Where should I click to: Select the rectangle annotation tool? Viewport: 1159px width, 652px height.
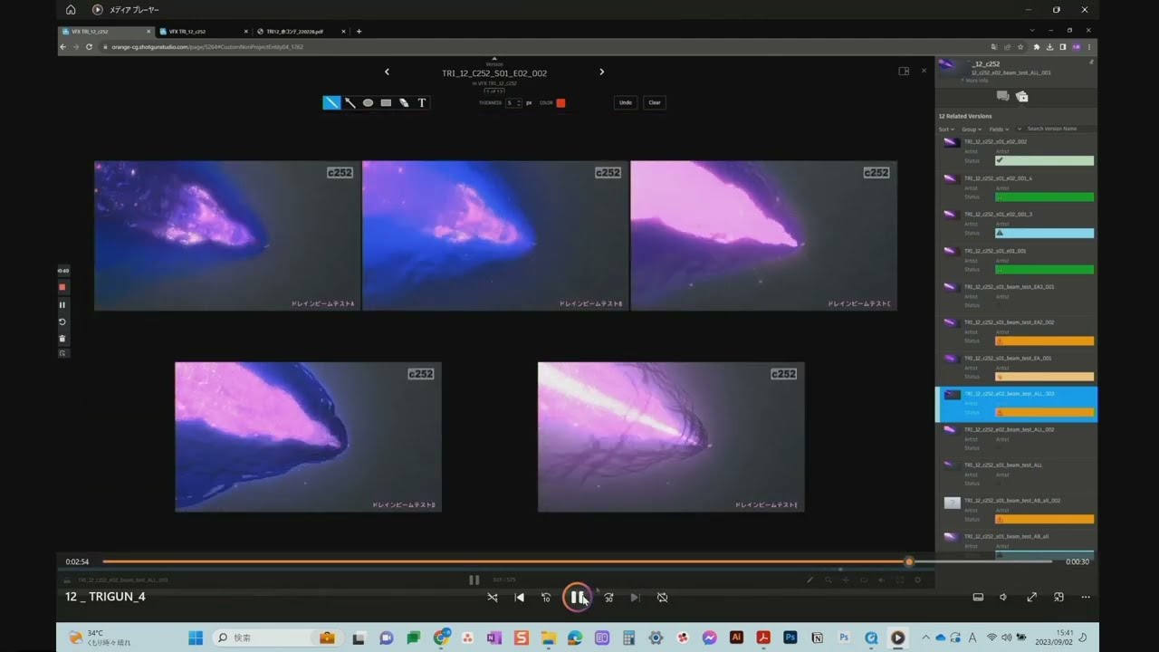pyautogui.click(x=386, y=102)
